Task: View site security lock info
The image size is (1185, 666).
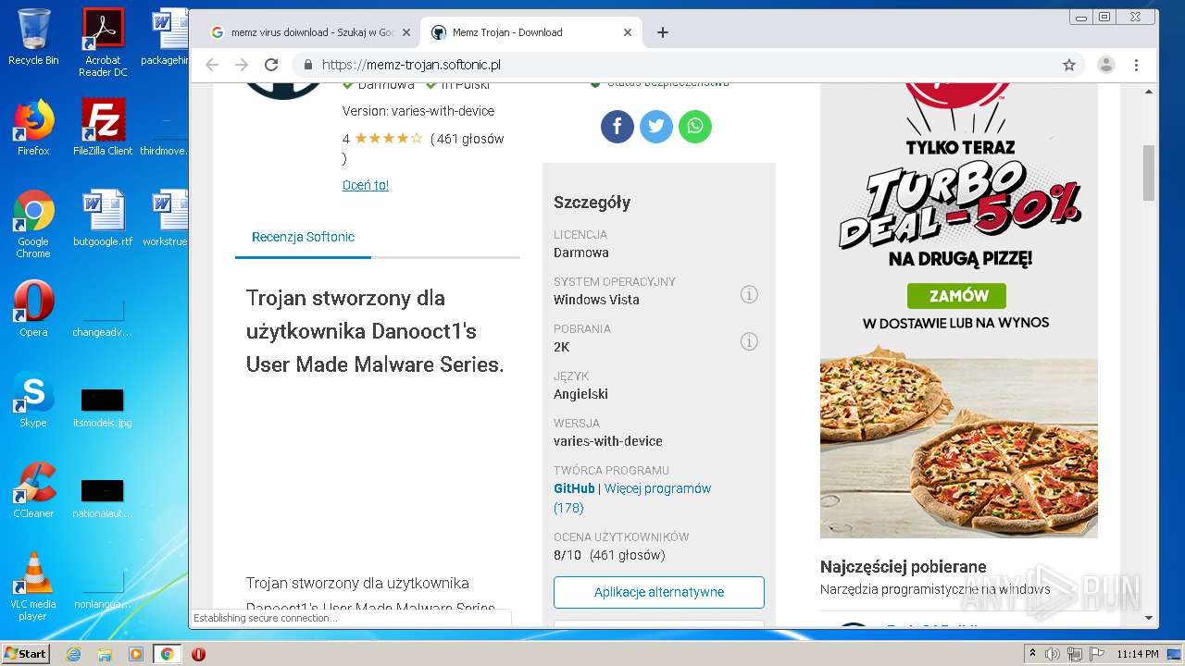Action: [x=308, y=65]
